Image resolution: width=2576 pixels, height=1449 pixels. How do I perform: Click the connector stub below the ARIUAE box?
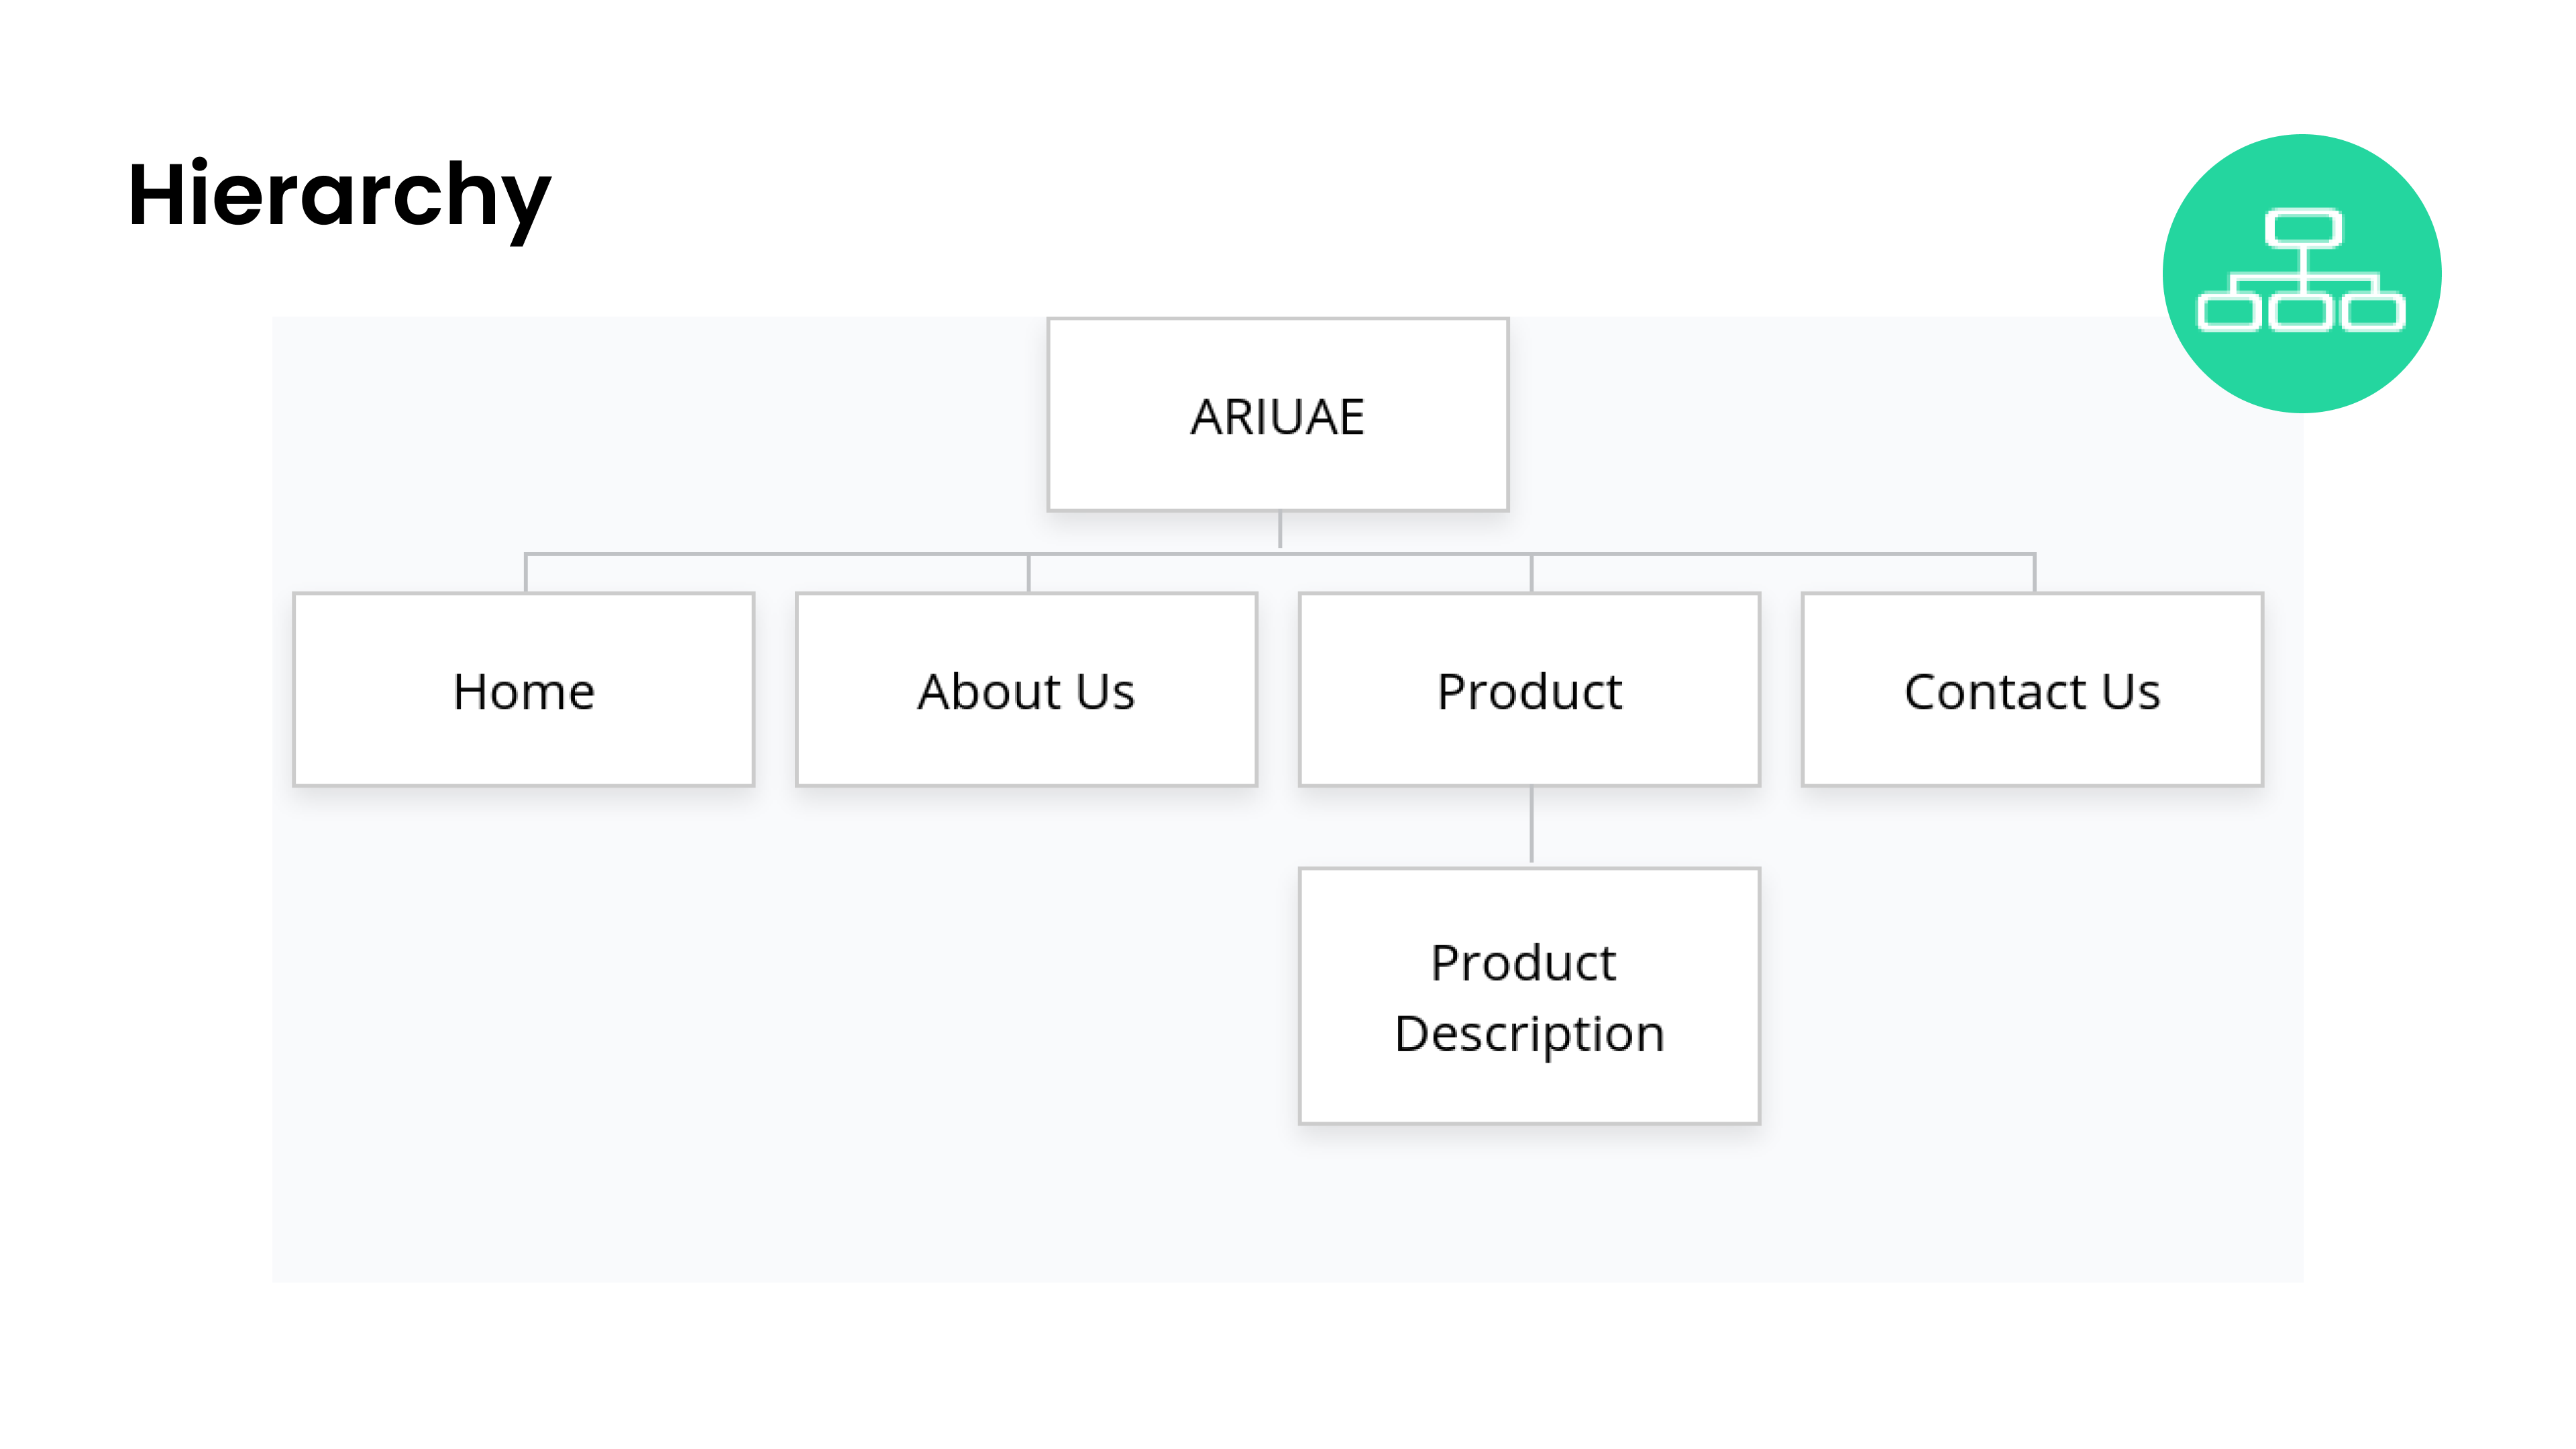[x=1280, y=530]
